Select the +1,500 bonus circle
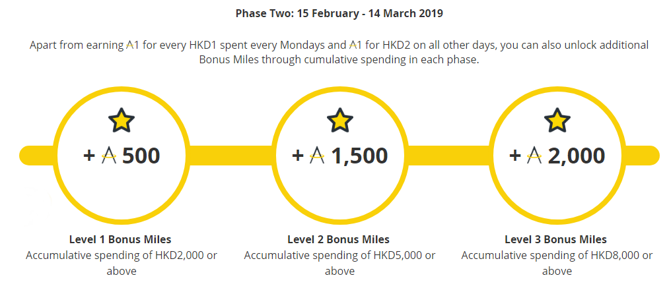This screenshot has height=290, width=669. tap(340, 156)
